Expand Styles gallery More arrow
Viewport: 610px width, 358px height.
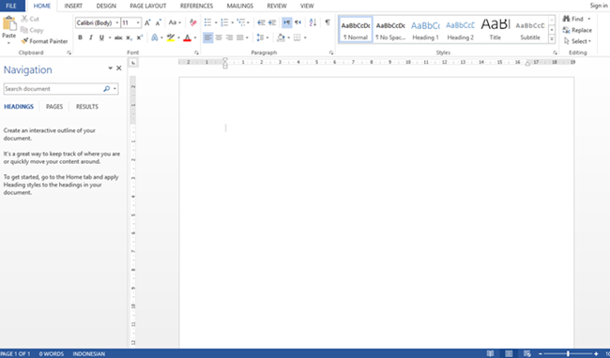552,38
